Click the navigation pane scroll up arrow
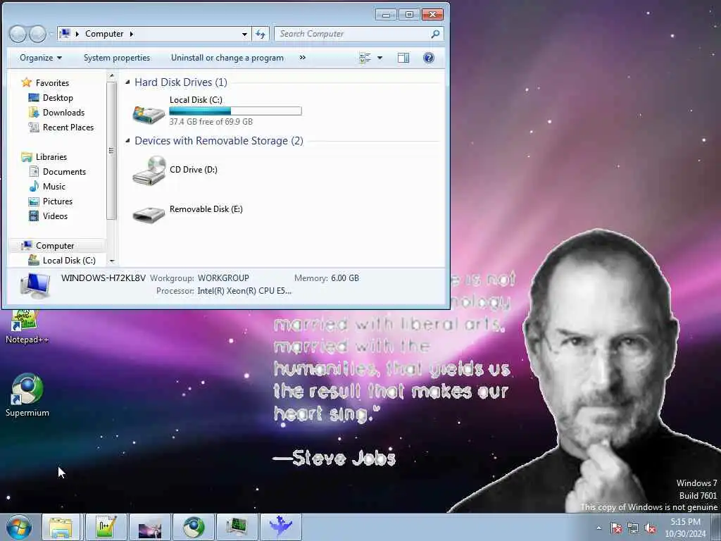 click(x=111, y=76)
